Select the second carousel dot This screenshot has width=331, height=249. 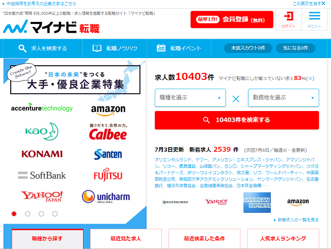27,214
